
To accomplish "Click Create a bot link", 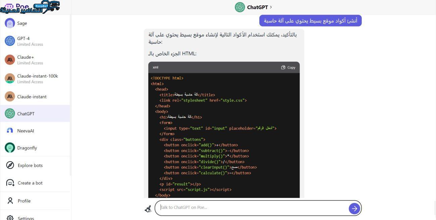I will tap(30, 183).
